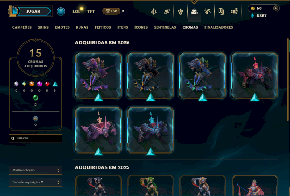
Task: Click the Buscar search field
Action: [36, 138]
